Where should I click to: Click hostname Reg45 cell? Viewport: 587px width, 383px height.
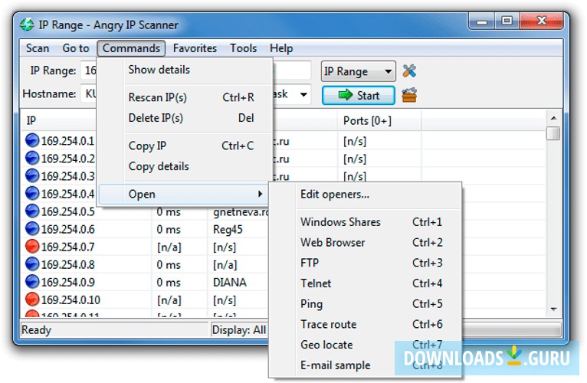[228, 229]
